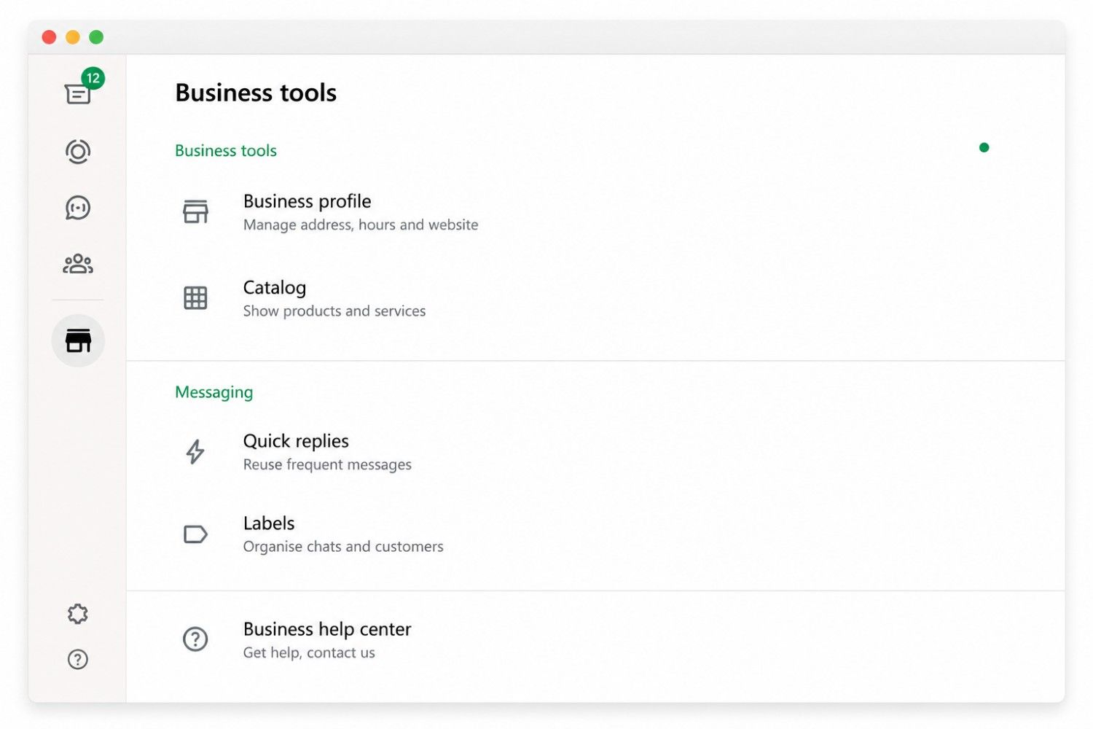This screenshot has width=1093, height=729.
Task: Open Catalog
Action: 595,298
